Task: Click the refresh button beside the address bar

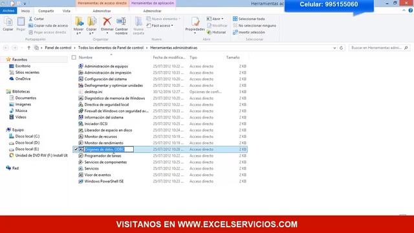Action: (x=341, y=48)
